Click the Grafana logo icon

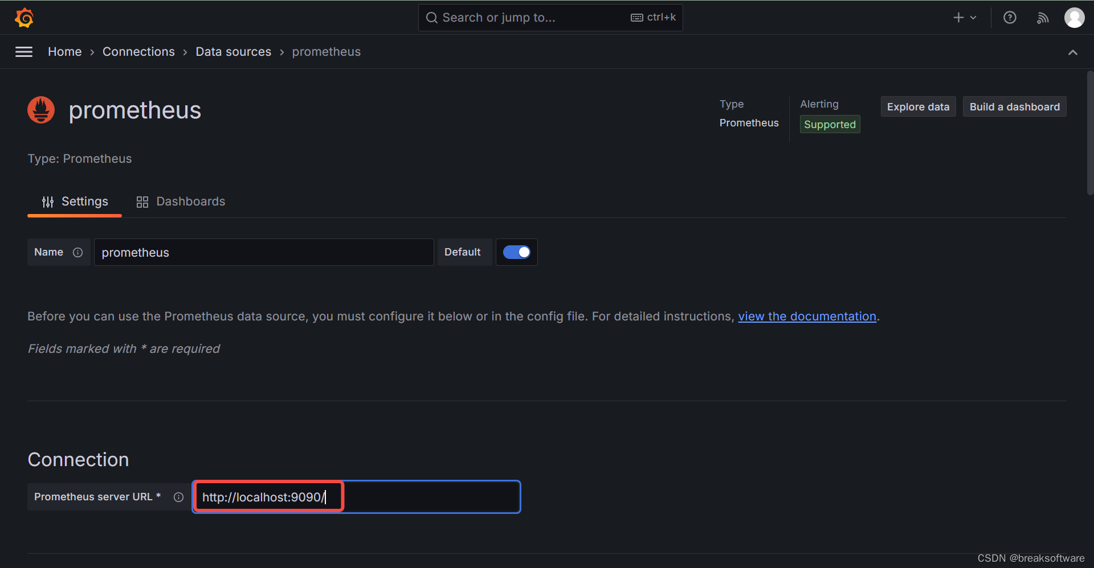(x=24, y=18)
